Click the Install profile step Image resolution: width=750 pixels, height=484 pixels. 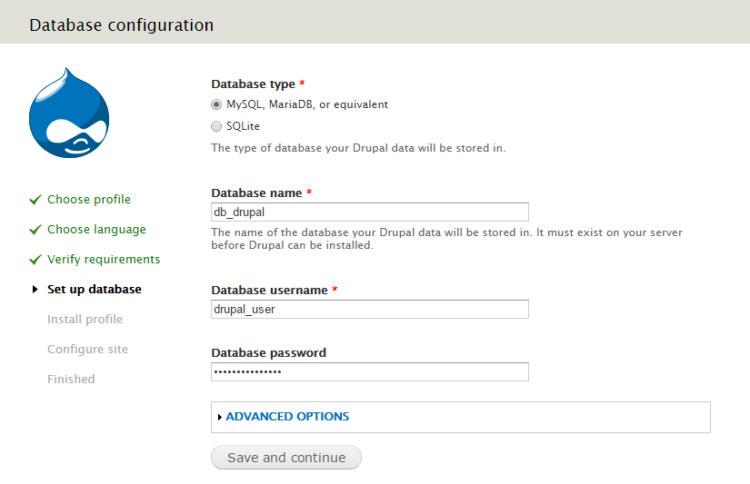click(x=85, y=320)
